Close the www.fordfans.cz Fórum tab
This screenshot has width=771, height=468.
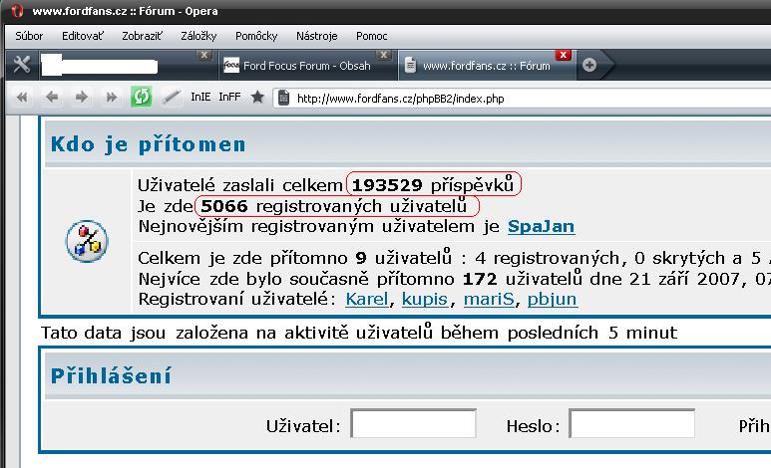click(x=564, y=55)
